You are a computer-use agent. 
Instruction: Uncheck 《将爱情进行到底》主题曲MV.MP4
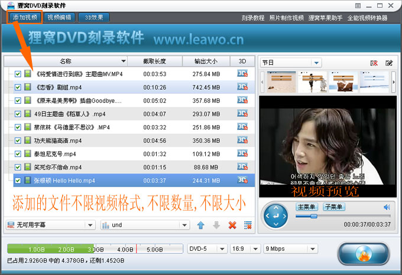click(18, 74)
